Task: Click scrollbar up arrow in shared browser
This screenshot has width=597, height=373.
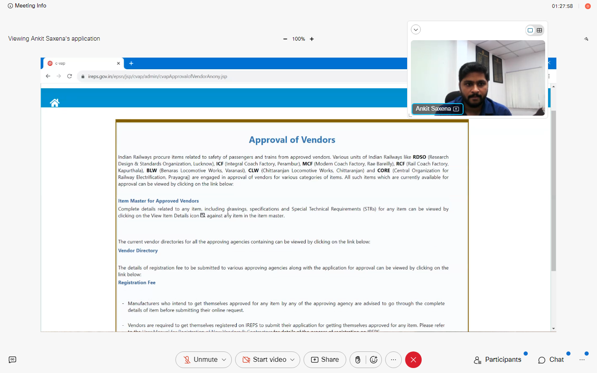Action: click(x=553, y=86)
